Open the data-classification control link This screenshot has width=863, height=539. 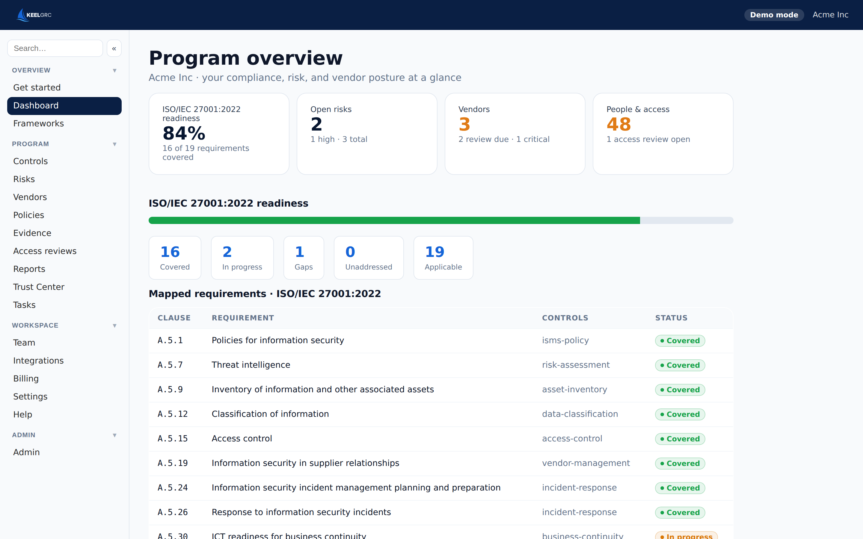click(580, 414)
